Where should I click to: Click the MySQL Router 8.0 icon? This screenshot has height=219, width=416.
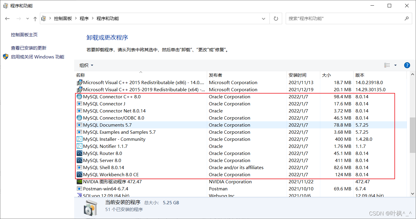point(79,153)
